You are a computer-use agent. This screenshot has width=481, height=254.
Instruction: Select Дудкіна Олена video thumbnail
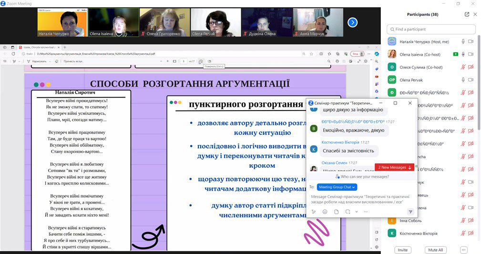pos(267,22)
